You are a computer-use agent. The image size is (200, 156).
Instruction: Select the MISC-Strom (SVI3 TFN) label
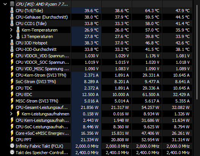tap(37, 101)
